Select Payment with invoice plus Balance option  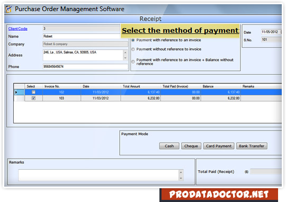133,62
